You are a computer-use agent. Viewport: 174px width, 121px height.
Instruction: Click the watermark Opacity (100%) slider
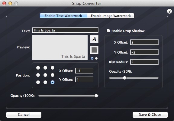coord(68,96)
